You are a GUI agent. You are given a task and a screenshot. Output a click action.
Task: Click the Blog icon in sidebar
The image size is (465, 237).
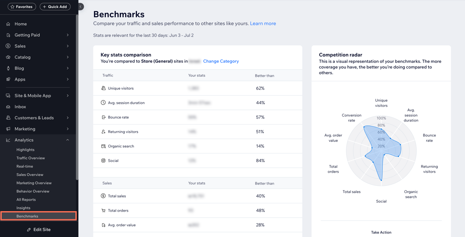tap(8, 69)
